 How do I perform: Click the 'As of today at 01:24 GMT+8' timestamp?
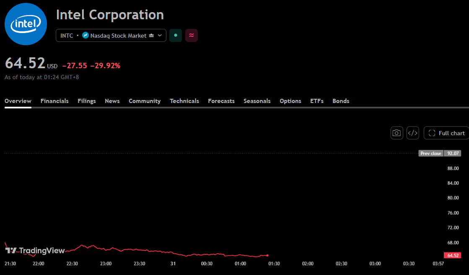pyautogui.click(x=41, y=77)
